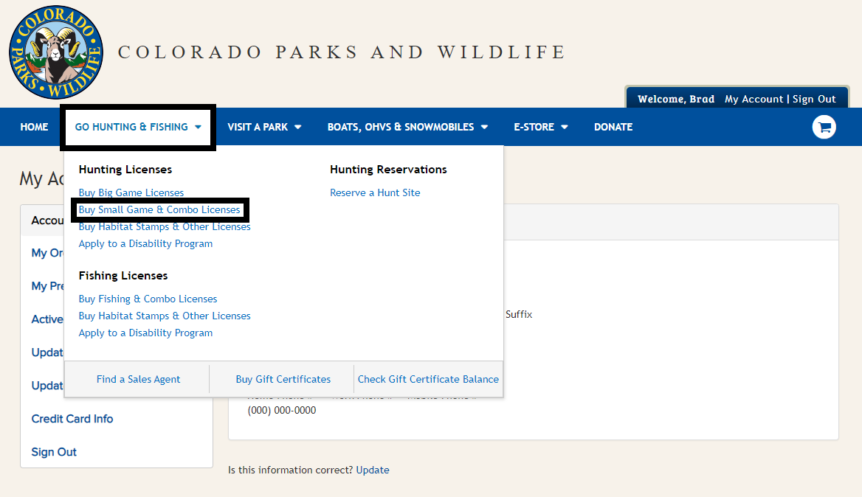862x497 pixels.
Task: Click the Colorado Parks and Wildlife title text
Action: click(342, 52)
